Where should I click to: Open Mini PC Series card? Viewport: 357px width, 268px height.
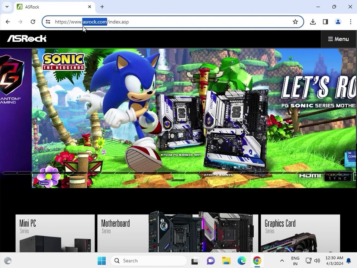pyautogui.click(x=55, y=233)
